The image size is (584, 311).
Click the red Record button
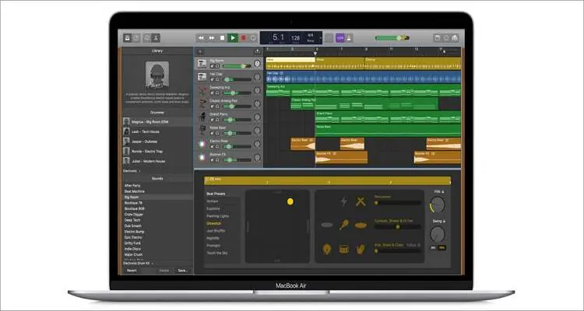[244, 38]
